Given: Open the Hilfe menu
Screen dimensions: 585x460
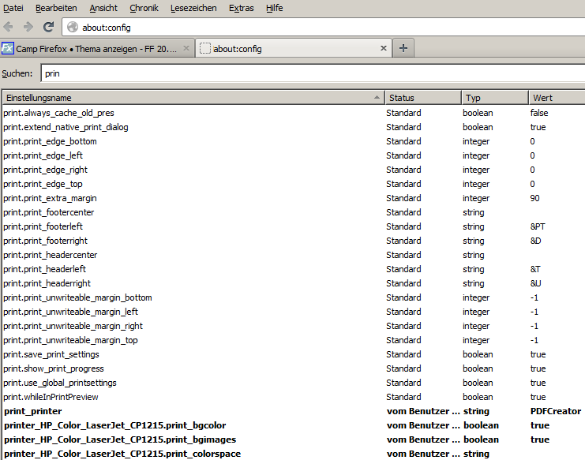Looking at the screenshot, I should click(x=275, y=8).
